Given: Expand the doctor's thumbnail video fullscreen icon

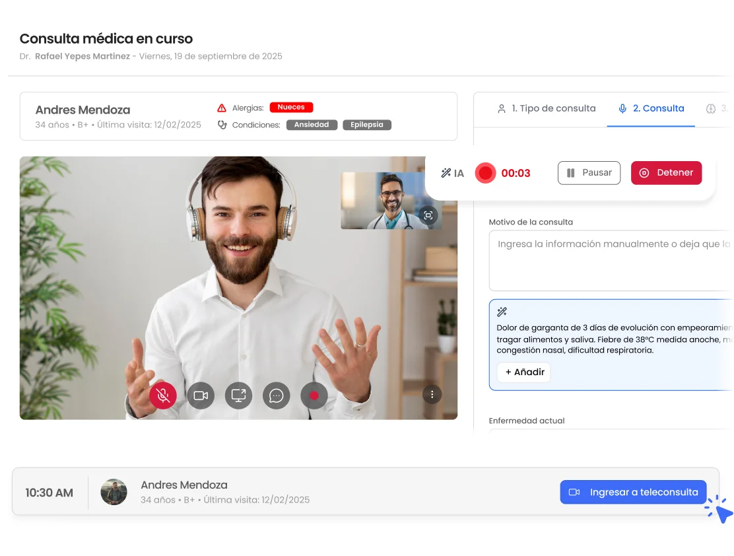Looking at the screenshot, I should (x=428, y=215).
